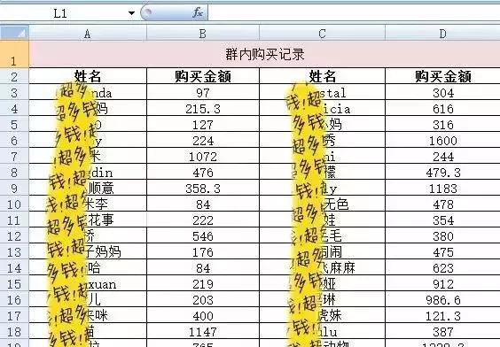The height and width of the screenshot is (347, 500).
Task: Select row 16 header
Action: (14, 299)
